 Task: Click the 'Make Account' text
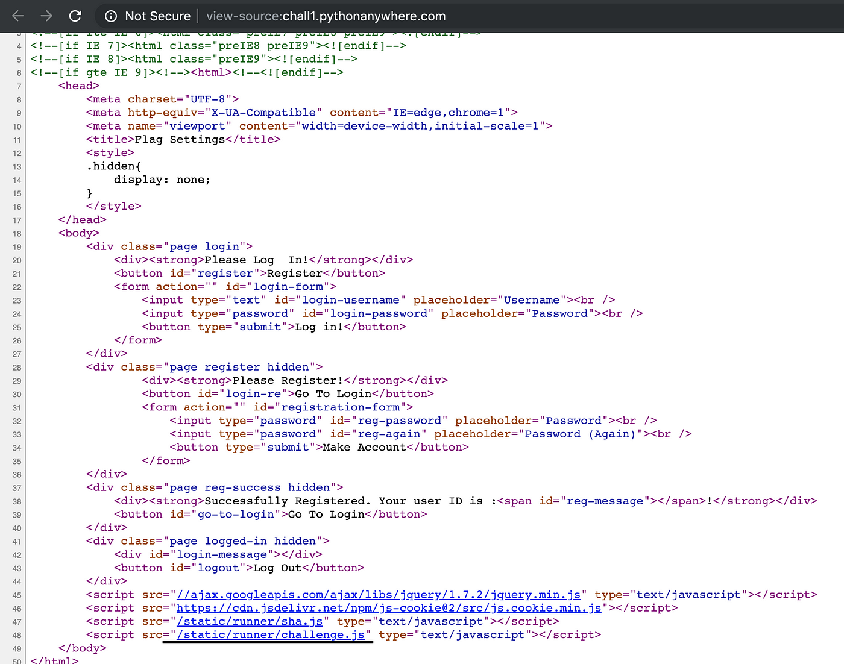tap(364, 447)
